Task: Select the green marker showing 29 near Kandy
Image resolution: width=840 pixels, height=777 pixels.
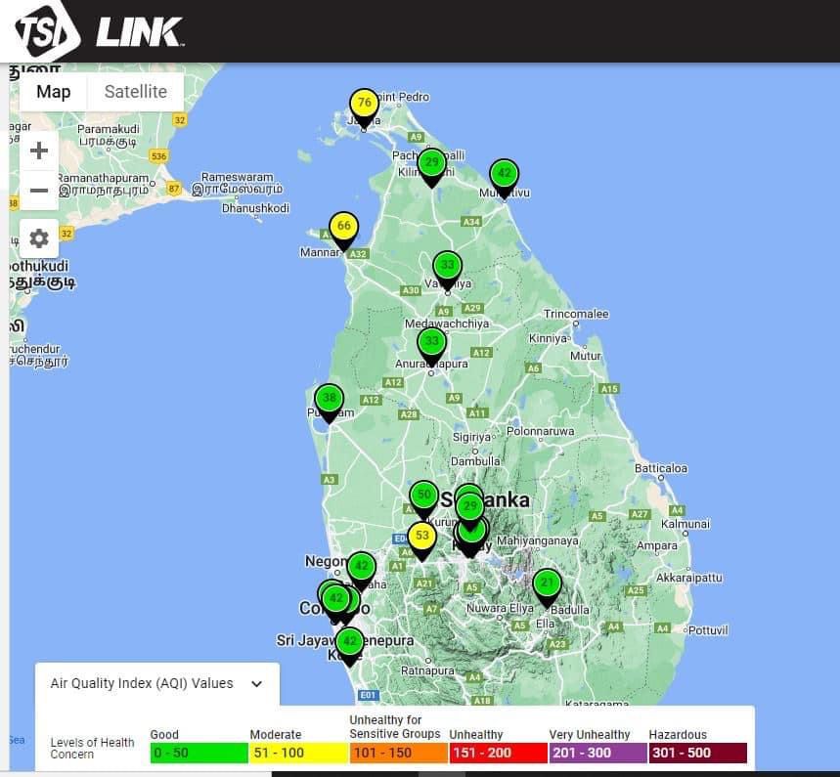Action: (469, 506)
